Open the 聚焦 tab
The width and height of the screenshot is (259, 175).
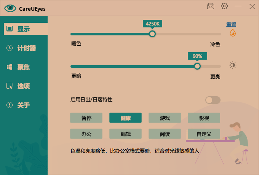click(24, 67)
